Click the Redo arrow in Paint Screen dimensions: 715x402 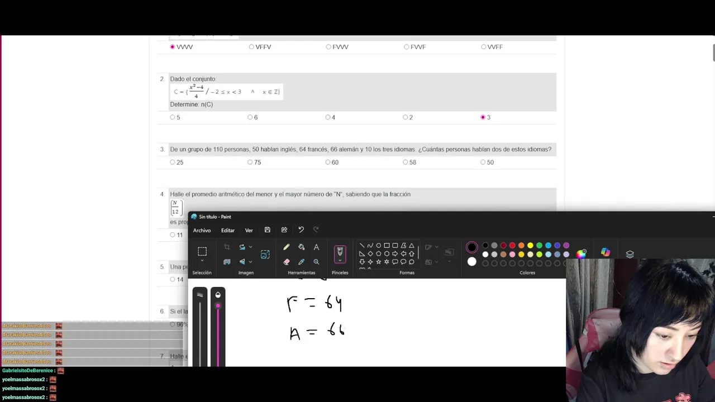[316, 229]
